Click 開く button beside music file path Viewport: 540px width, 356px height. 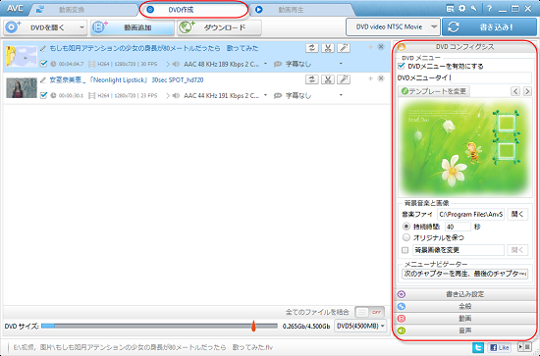click(517, 214)
